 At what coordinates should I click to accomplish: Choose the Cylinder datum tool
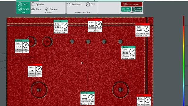tap(38, 4)
